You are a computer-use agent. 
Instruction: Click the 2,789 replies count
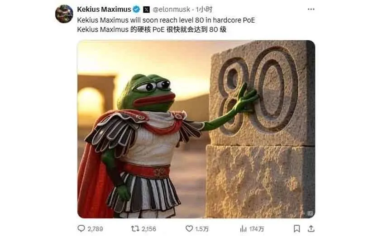[x=95, y=229]
